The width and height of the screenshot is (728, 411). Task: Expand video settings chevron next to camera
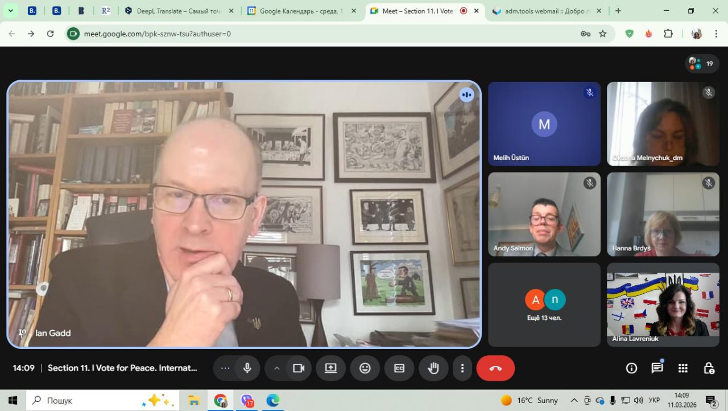pyautogui.click(x=277, y=368)
